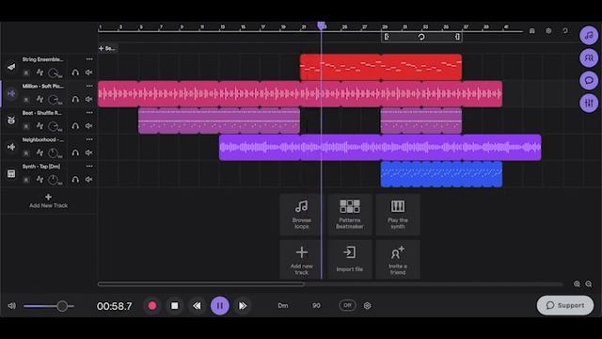This screenshot has width=602, height=339.
Task: Open automation for the String Ensemble track
Action: coord(40,73)
